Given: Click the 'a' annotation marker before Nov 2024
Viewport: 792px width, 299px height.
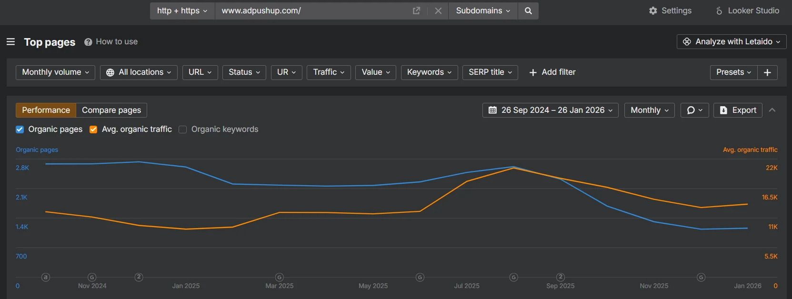Looking at the screenshot, I should [46, 277].
